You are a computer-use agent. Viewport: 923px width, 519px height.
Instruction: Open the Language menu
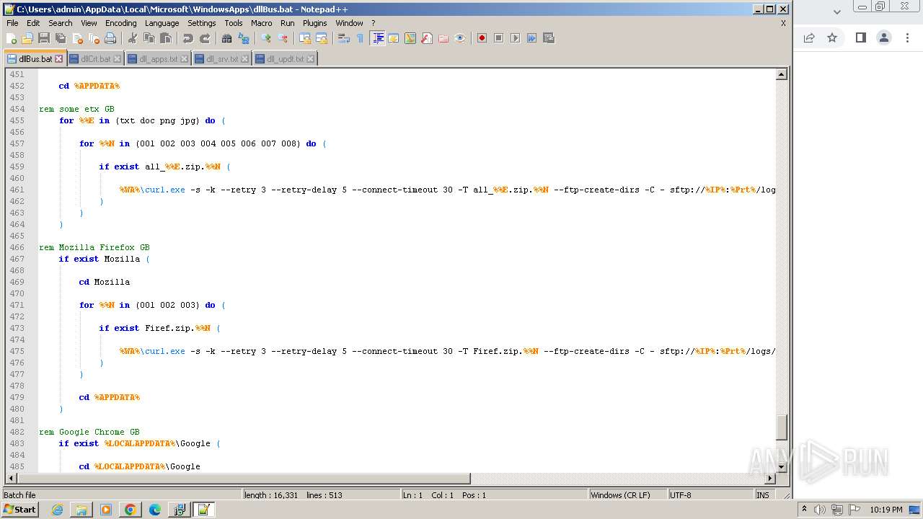coord(162,23)
